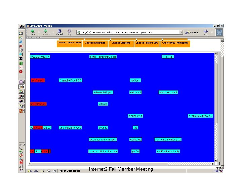The image size is (242, 181).
Task: Select the dcObject class box
Action: [x=135, y=80]
